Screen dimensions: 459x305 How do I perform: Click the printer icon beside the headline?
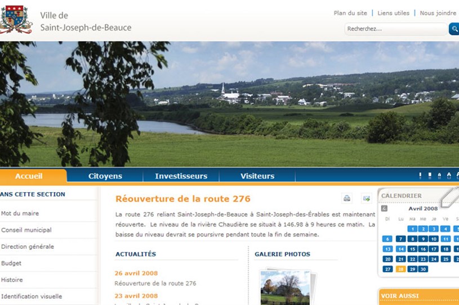pyautogui.click(x=347, y=198)
